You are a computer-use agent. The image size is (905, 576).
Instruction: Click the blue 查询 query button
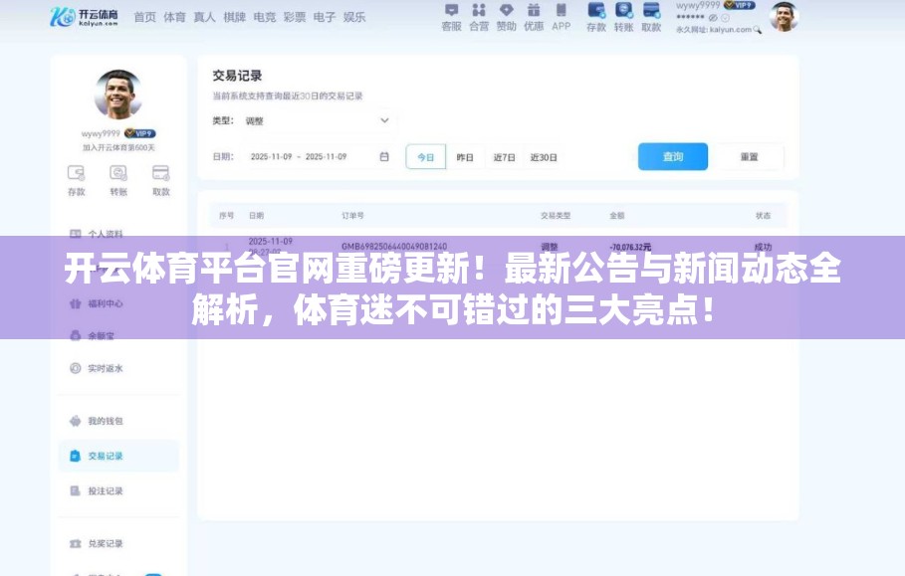673,156
